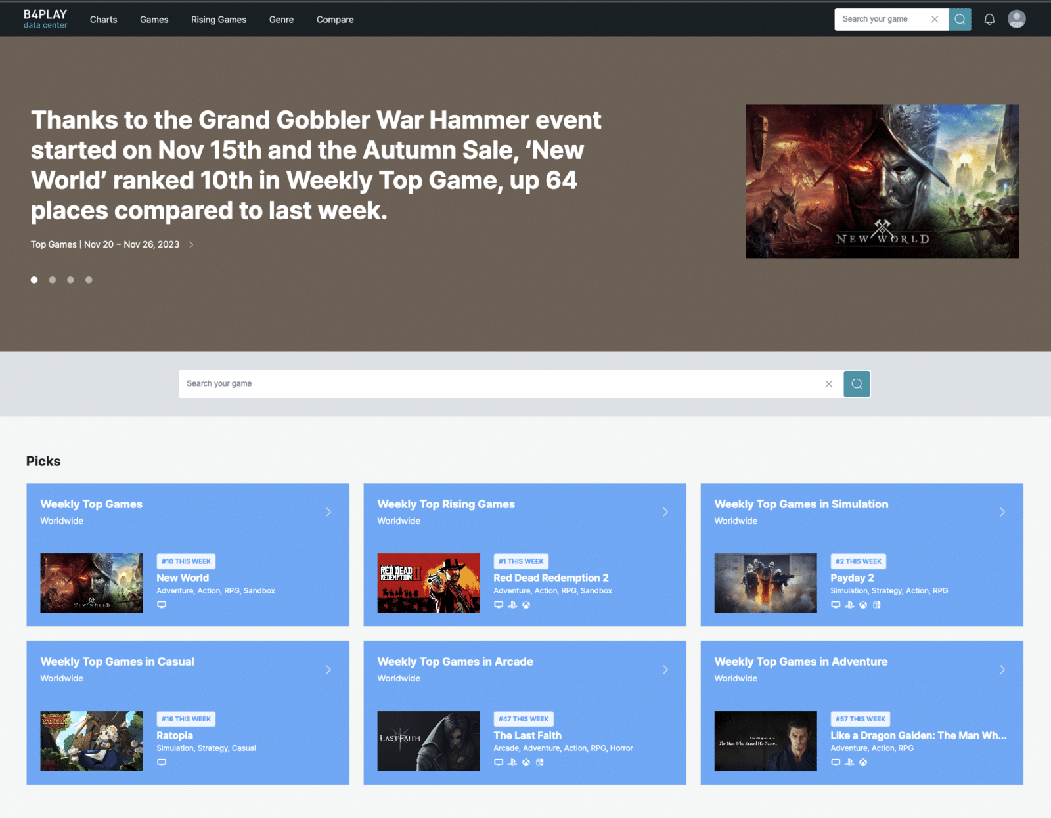Click Red Dead Redemption 2 Xbox icon
Screen dimensions: 1051x818
526,605
